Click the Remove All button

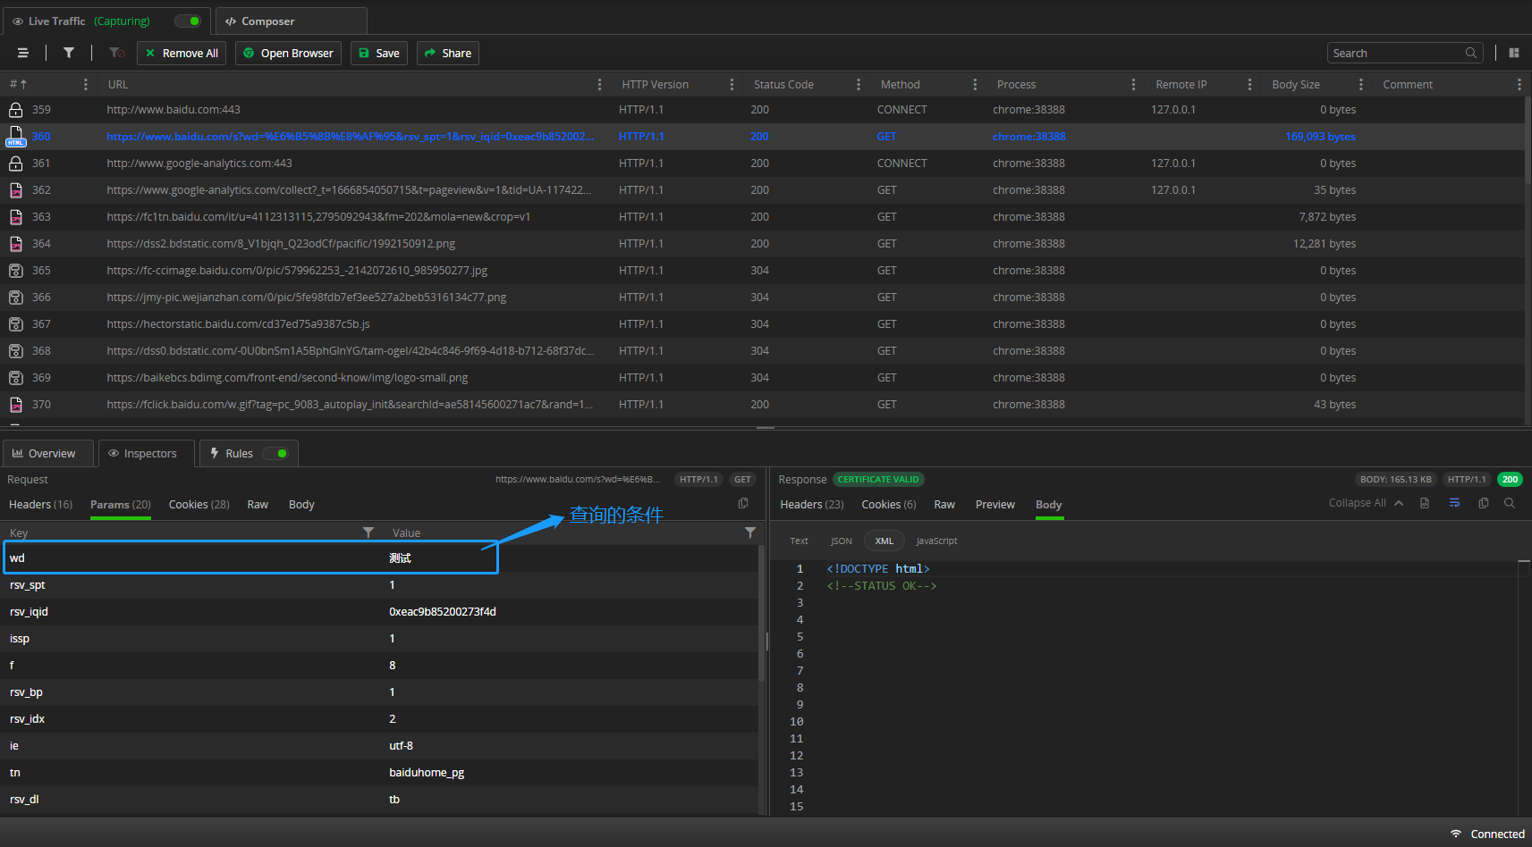182,54
